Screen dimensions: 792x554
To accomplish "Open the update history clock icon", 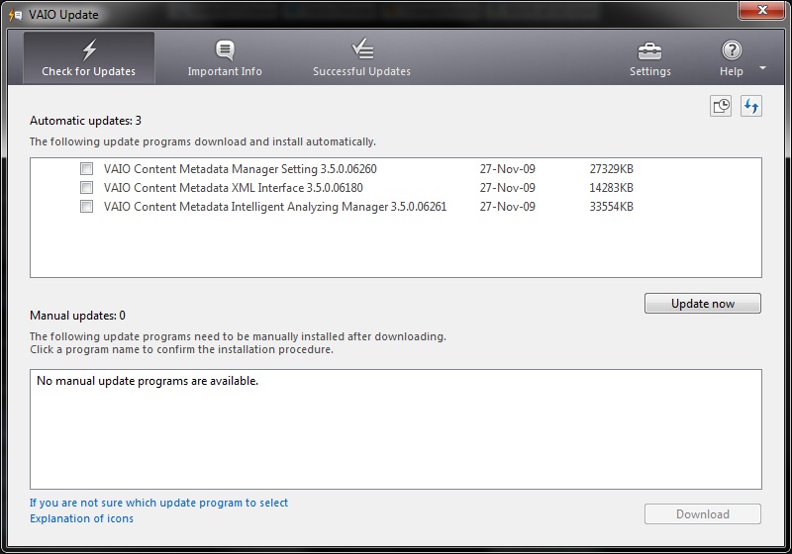I will (721, 106).
